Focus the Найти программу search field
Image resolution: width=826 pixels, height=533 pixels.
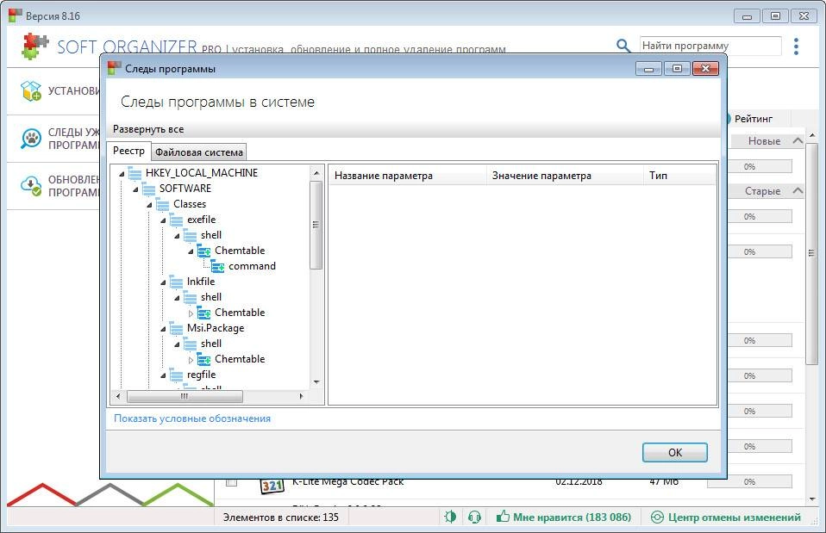(x=710, y=46)
